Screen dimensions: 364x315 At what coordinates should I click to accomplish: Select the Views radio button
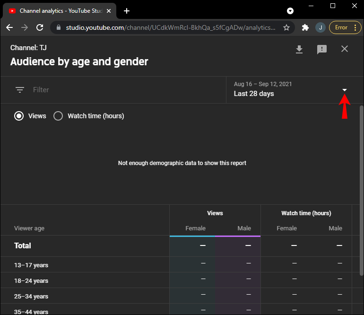coord(19,116)
